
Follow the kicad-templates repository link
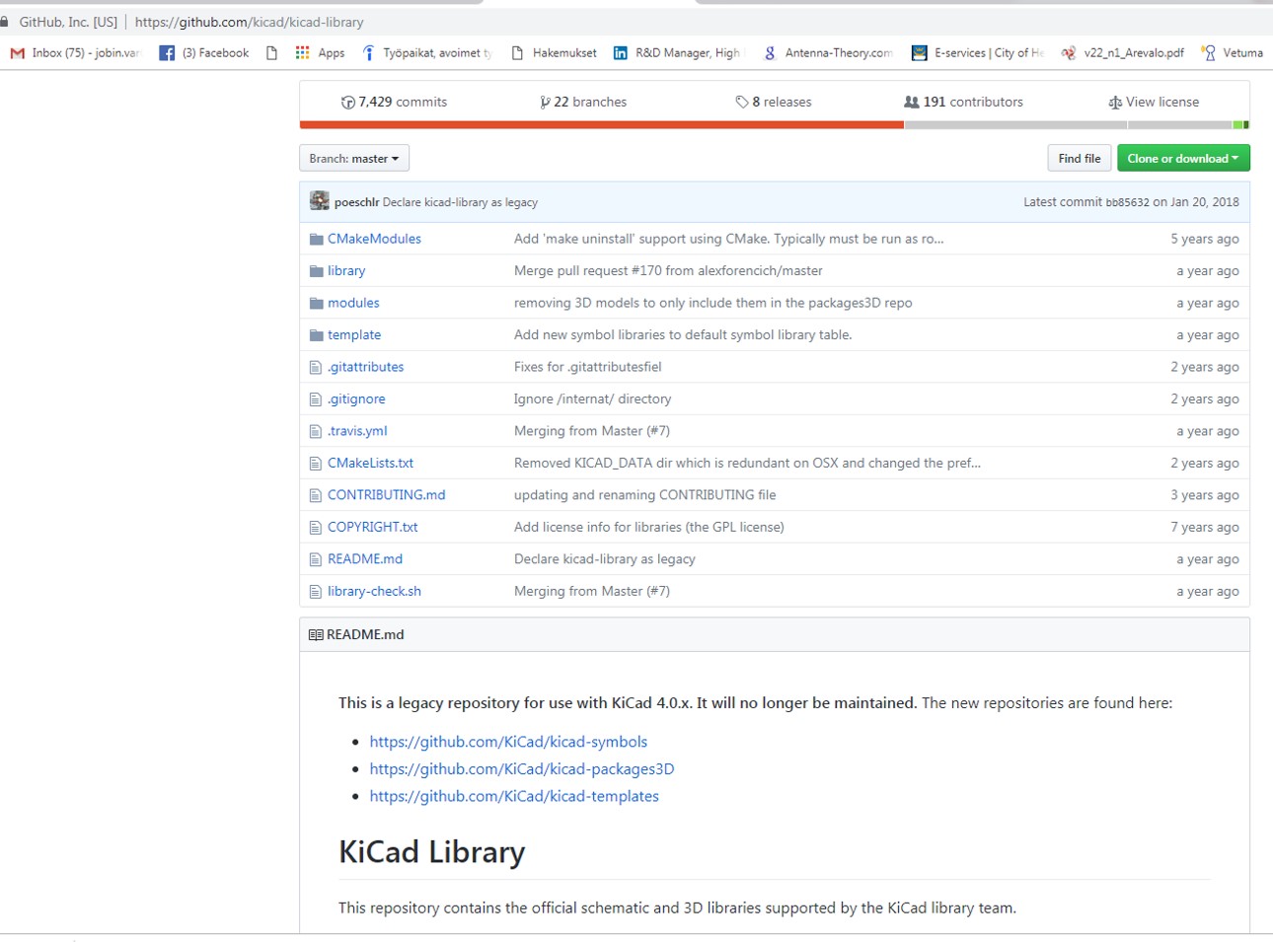514,797
